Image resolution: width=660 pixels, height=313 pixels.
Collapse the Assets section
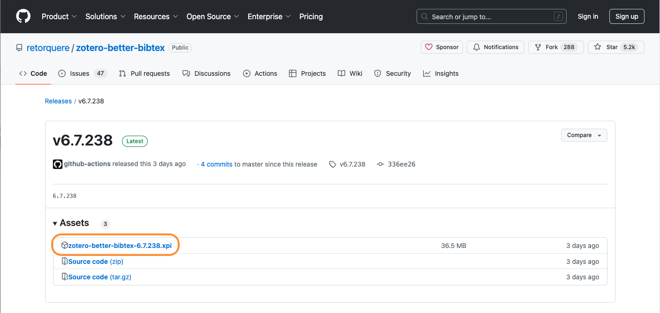click(71, 223)
